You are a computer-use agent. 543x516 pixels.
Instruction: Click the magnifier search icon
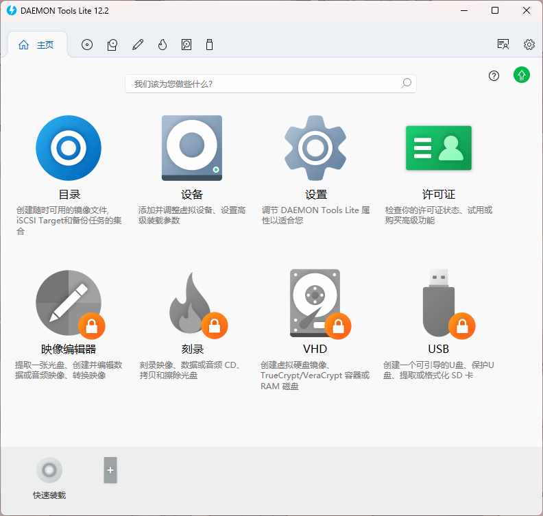[406, 83]
